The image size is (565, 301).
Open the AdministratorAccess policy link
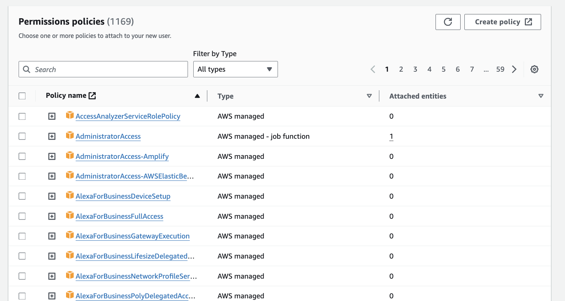click(x=108, y=136)
